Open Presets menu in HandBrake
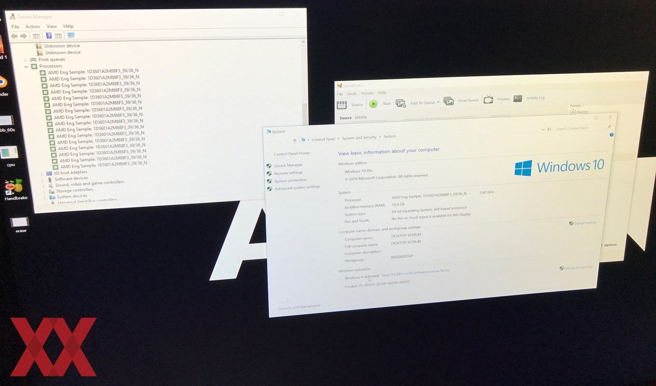Image resolution: width=656 pixels, height=386 pixels. [367, 93]
